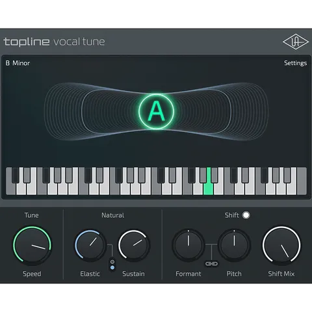Toggle the Formant-Pitch link chain icon
Screen dimensions: 312x312
coord(211,264)
